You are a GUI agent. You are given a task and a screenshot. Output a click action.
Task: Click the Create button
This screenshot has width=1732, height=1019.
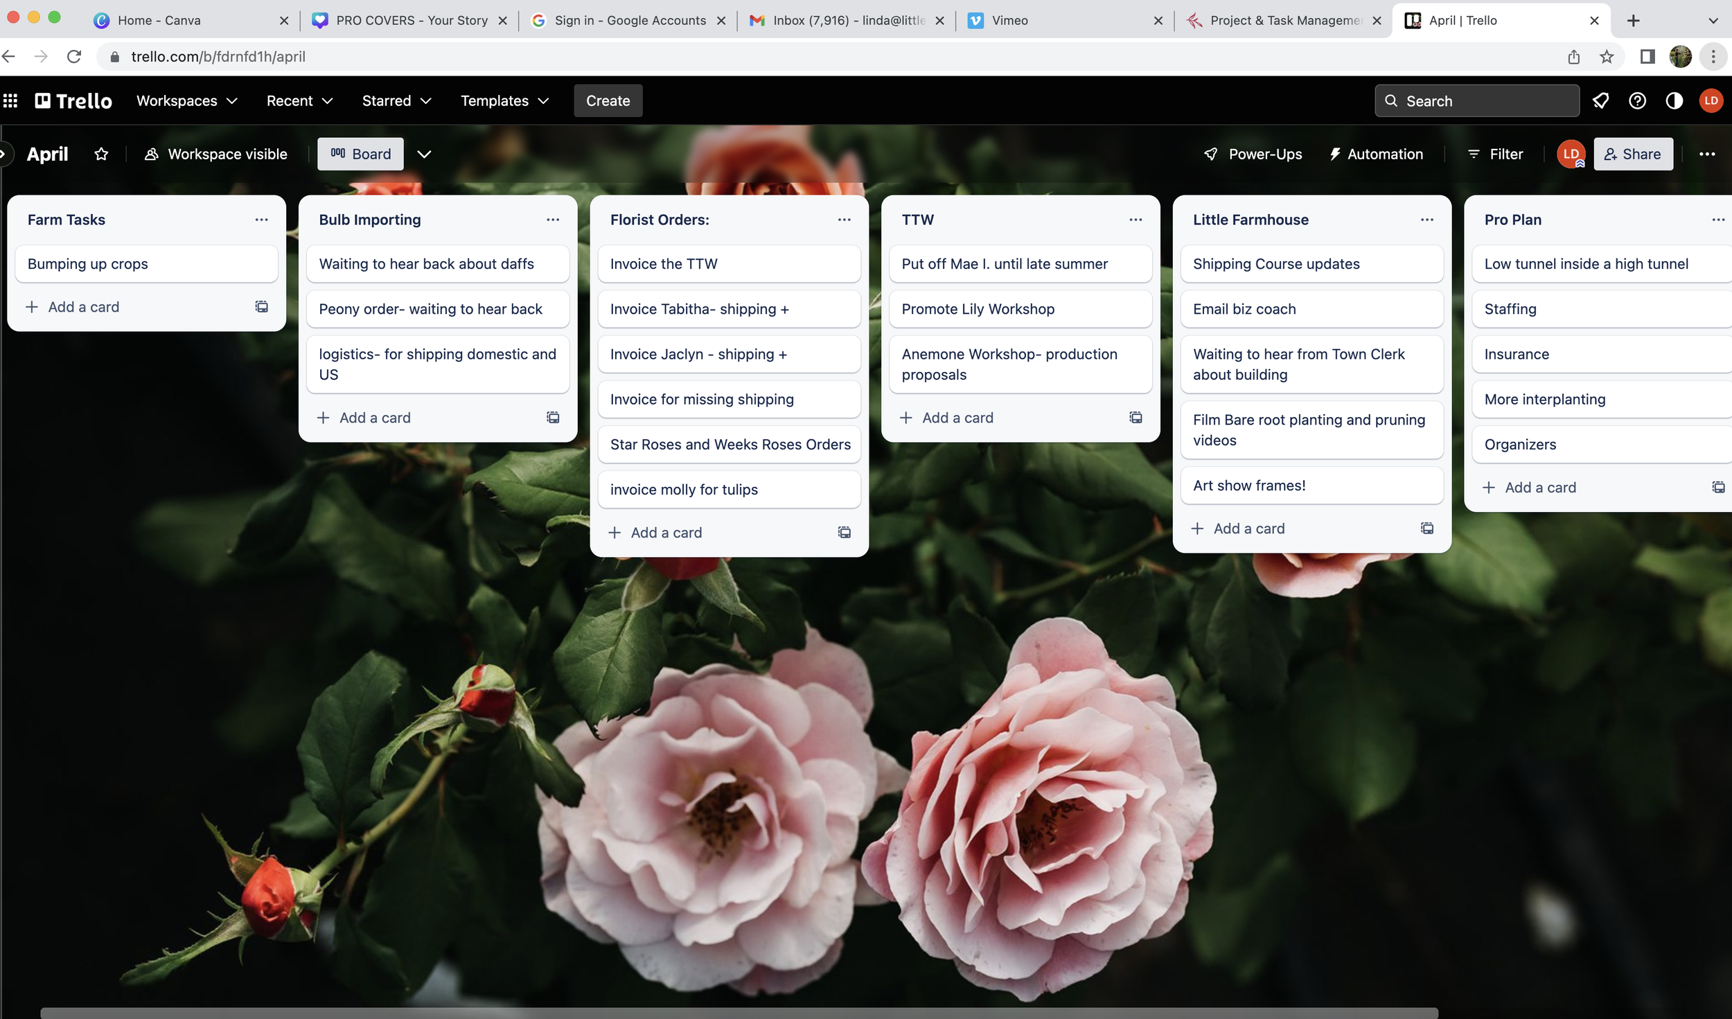[x=608, y=101]
